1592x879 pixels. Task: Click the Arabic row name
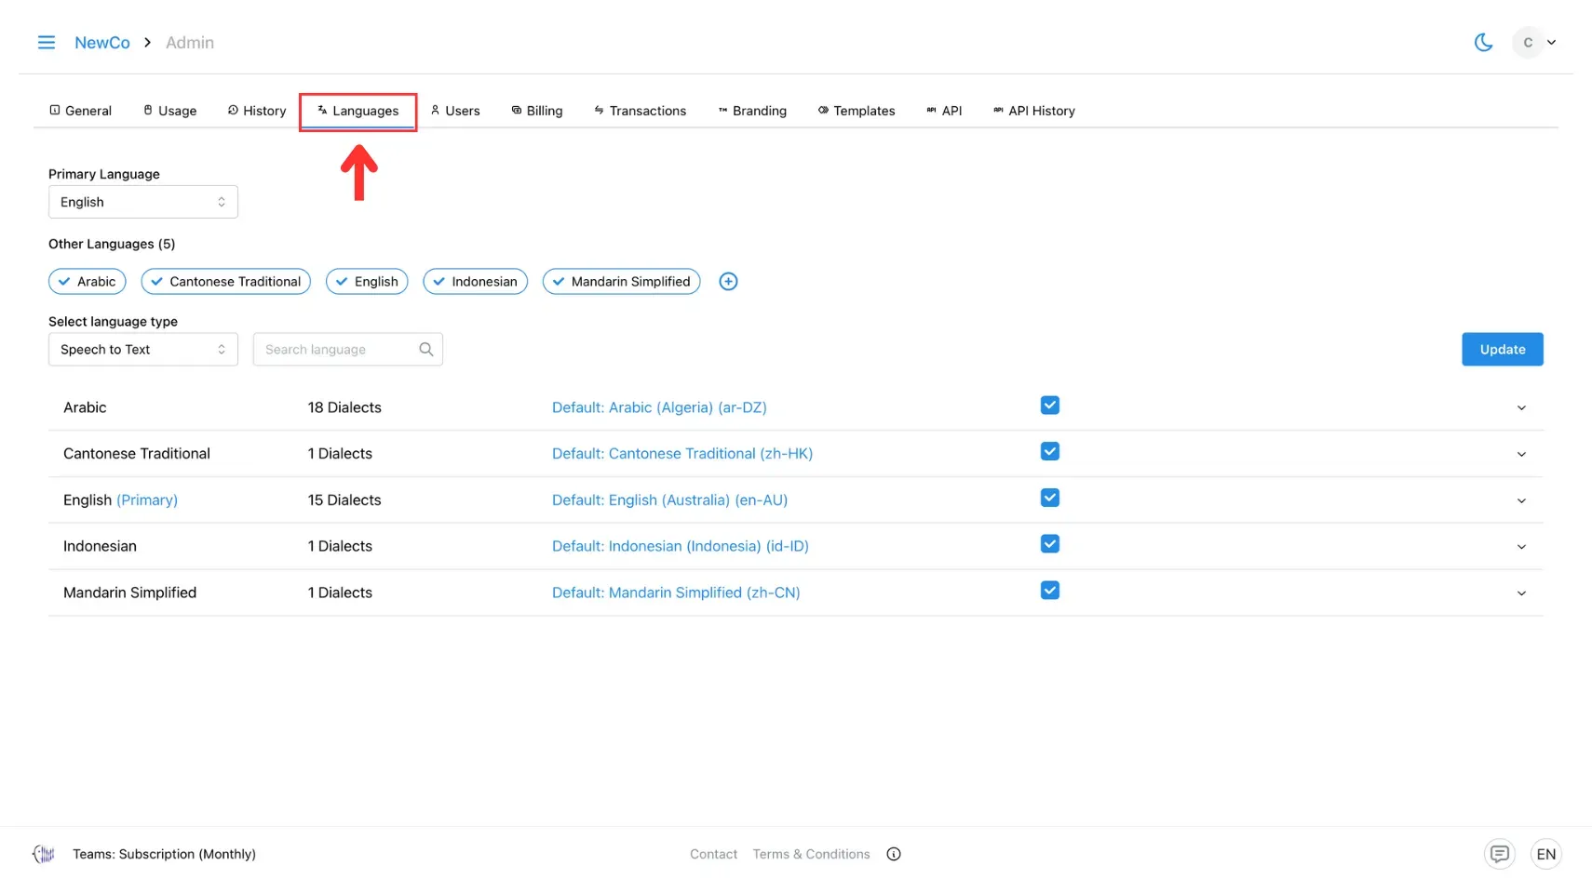[85, 407]
